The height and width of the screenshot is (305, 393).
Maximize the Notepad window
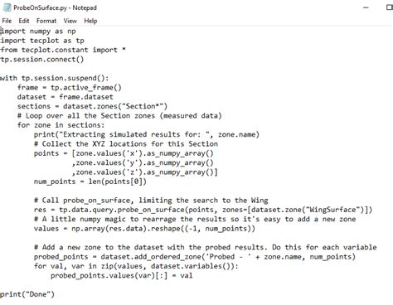[x=390, y=7]
